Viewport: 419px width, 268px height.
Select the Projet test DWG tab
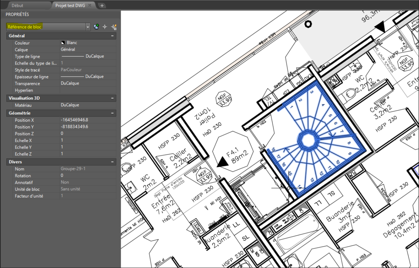coord(70,6)
